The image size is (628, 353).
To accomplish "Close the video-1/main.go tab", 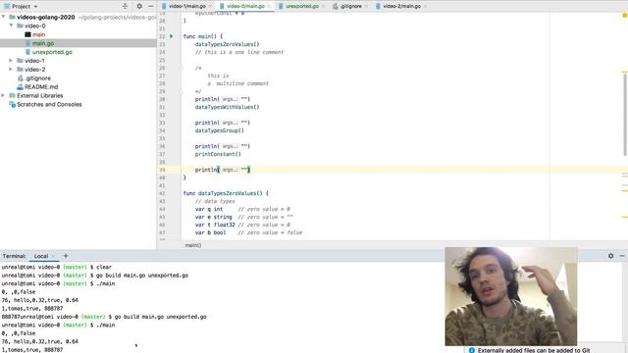I will [209, 7].
